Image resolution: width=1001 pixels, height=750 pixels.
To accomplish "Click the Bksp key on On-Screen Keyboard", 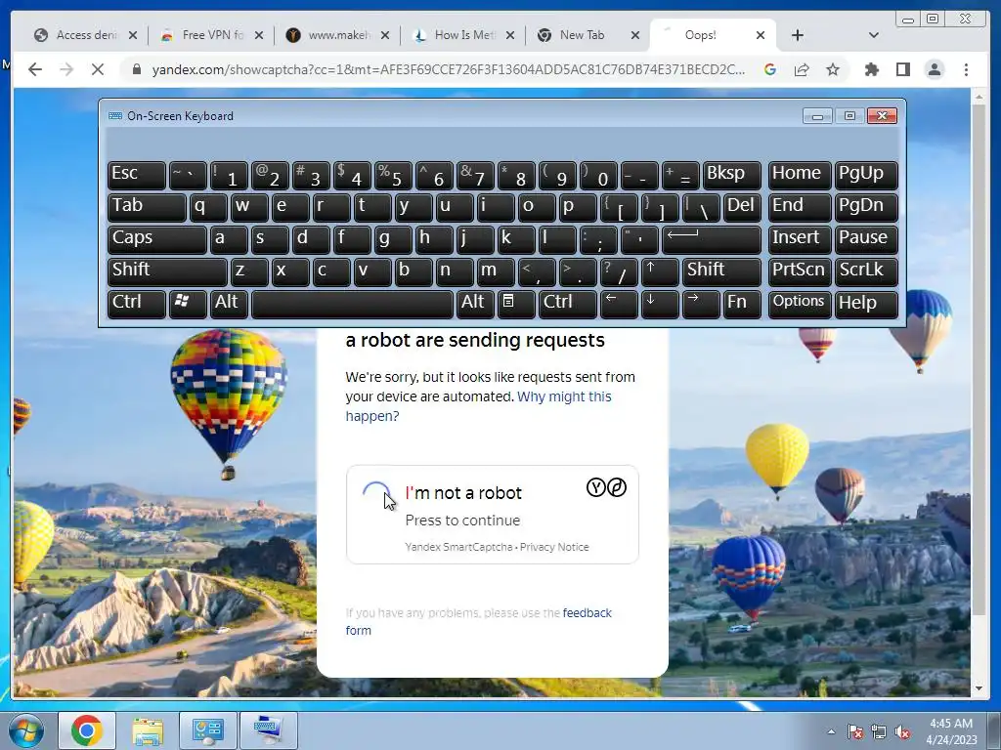I will pos(731,175).
